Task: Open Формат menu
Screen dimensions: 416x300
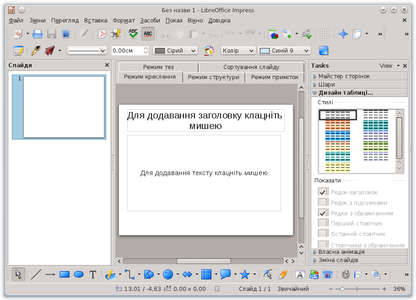Action: click(124, 21)
